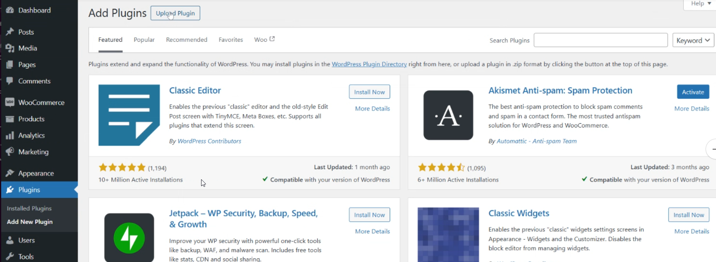Open More Details for Classic Widgets
Screen dimensions: 716x262
692,231
